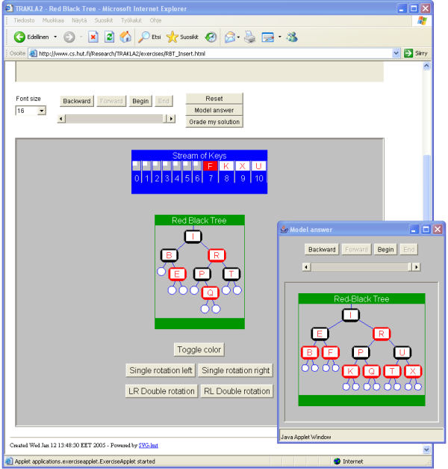This screenshot has width=448, height=469.
Task: Select red node F in Model answer tree
Action: (330, 352)
